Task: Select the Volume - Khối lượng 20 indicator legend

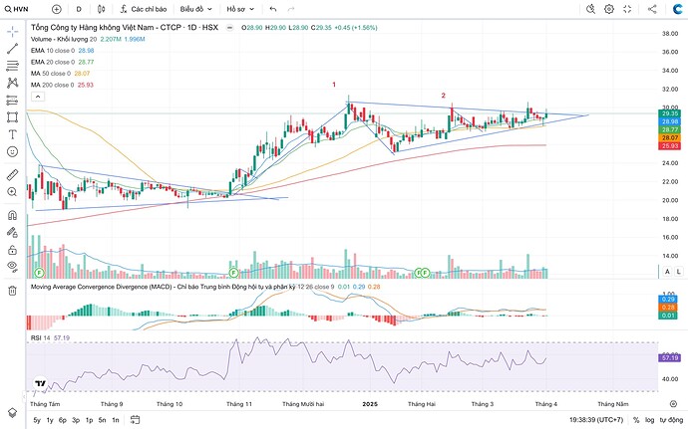Action: click(63, 39)
